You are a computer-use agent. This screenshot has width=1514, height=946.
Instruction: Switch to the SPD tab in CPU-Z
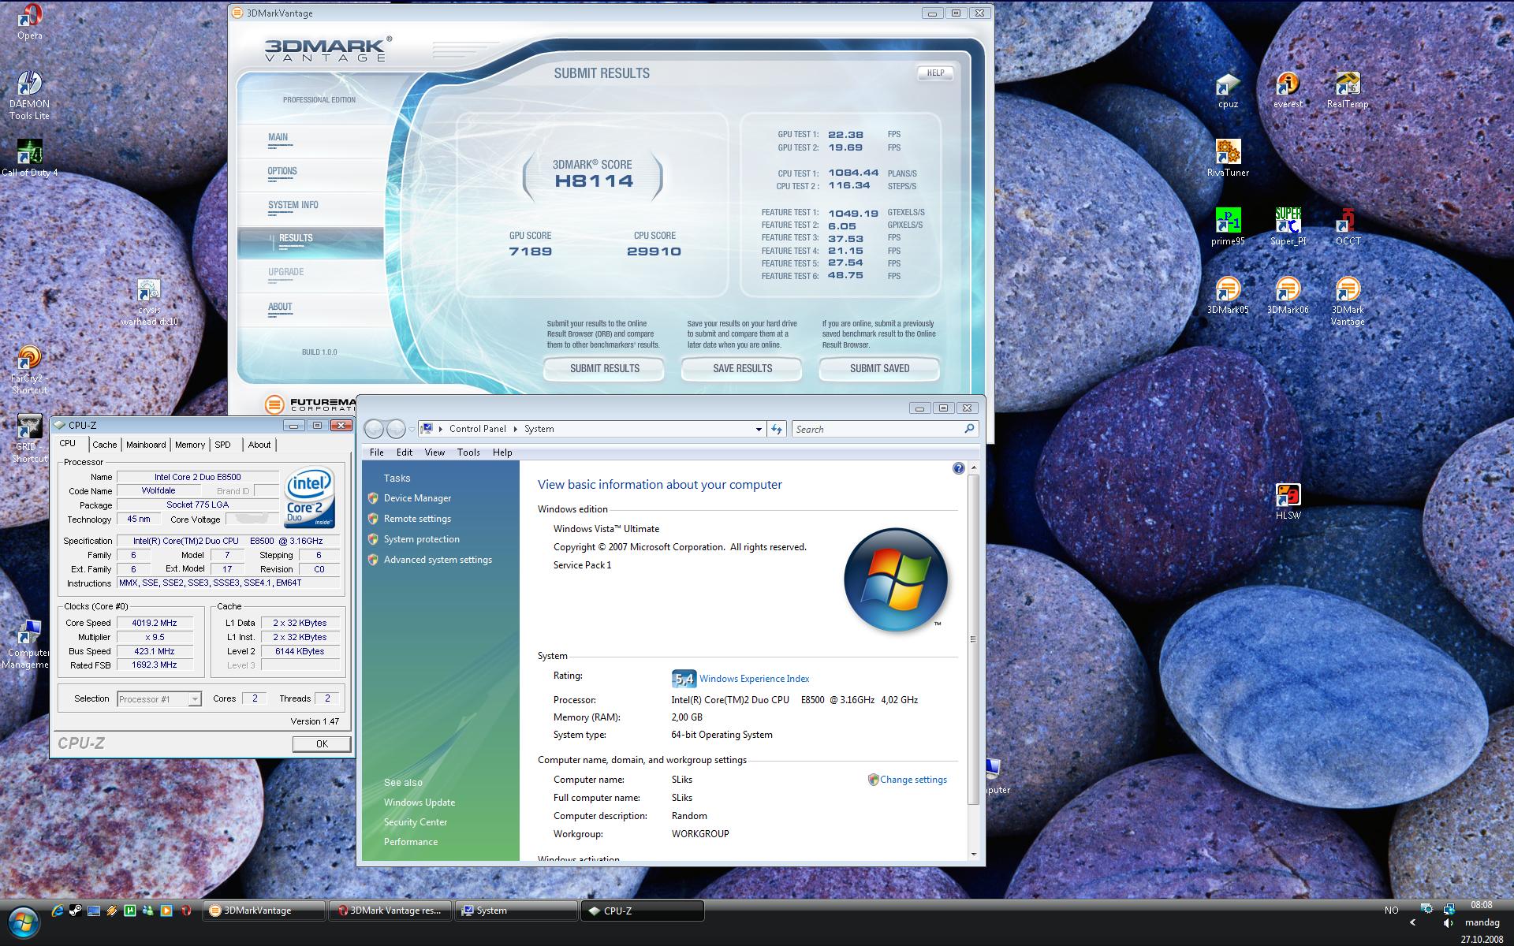click(x=223, y=445)
